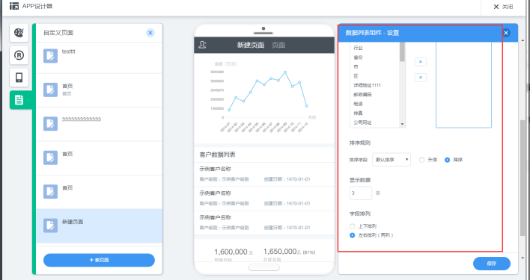This screenshot has width=530, height=280.
Task: Add a page with 新页面 button
Action: pos(99,260)
